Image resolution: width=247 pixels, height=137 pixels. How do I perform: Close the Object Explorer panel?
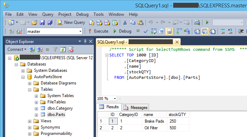pos(91,41)
